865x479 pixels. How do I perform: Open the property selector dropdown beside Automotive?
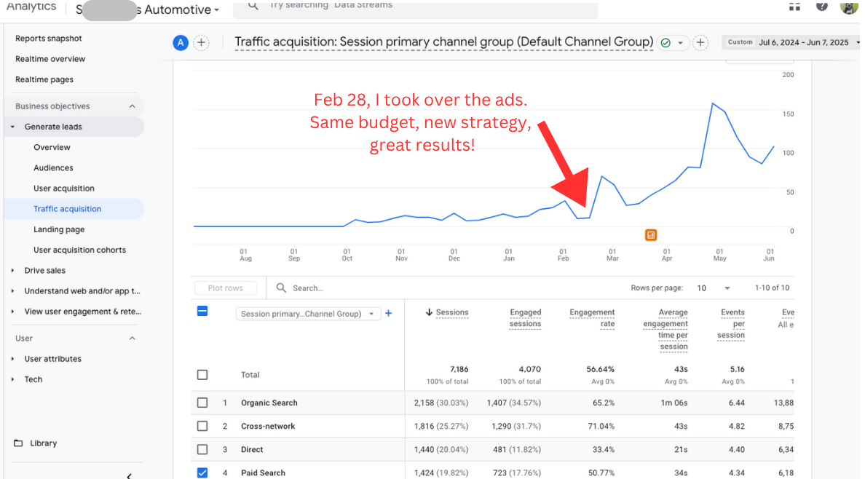[217, 10]
